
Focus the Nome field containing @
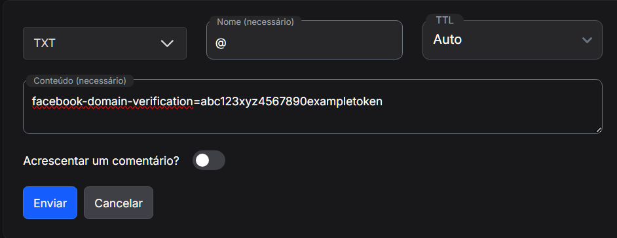tap(304, 42)
